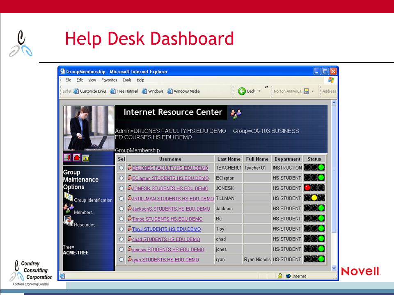Click user icon beside ryan.STUDENTS
This screenshot has height=295, width=394.
(129, 259)
